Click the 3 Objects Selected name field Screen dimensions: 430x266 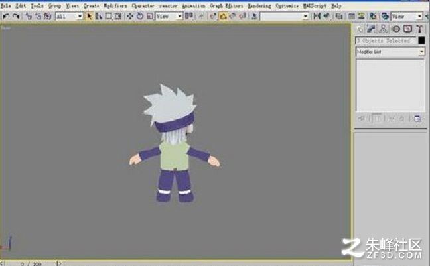(x=386, y=41)
